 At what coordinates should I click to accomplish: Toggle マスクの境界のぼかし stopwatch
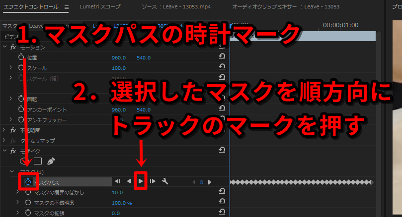tap(28, 192)
